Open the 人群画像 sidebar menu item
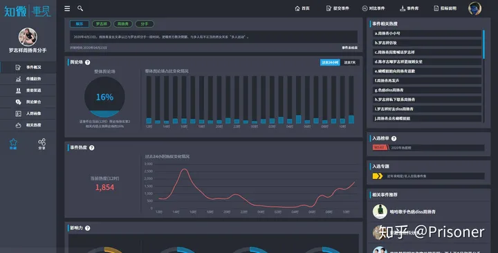This screenshot has width=498, height=253. click(x=28, y=113)
